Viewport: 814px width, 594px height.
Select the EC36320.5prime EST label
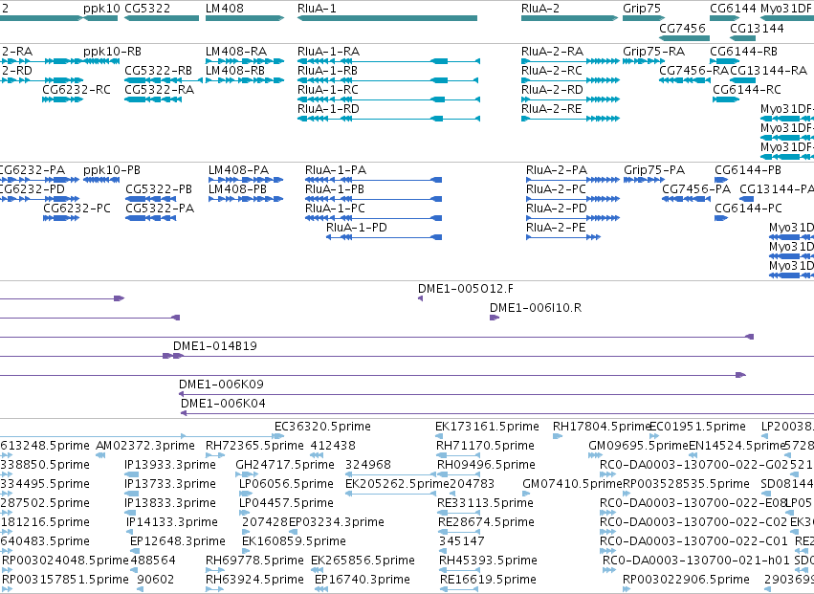(x=323, y=427)
